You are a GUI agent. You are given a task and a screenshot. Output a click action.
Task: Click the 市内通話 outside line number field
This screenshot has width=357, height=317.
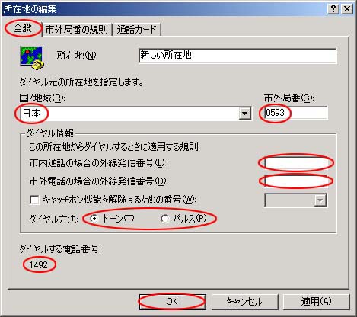pyautogui.click(x=296, y=163)
